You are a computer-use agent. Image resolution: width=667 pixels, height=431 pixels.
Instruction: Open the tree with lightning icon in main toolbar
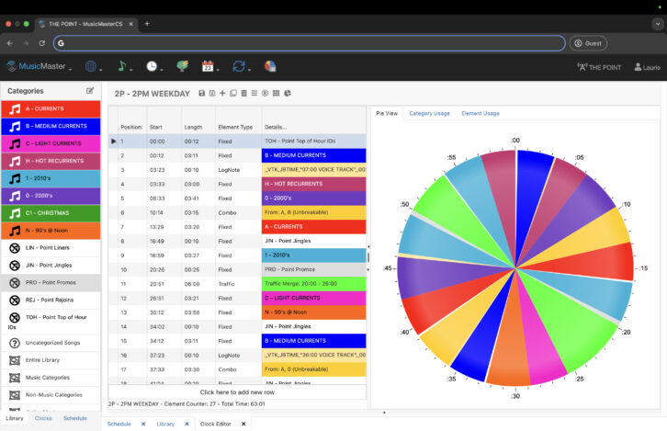pos(183,66)
